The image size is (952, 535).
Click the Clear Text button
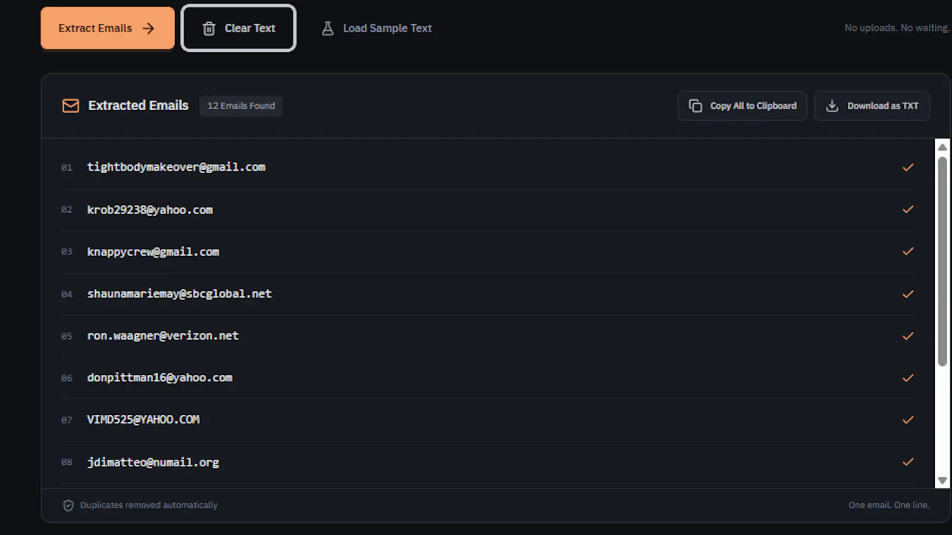[x=239, y=28]
